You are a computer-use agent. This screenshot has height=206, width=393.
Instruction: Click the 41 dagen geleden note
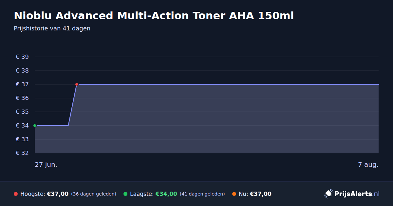coord(202,194)
